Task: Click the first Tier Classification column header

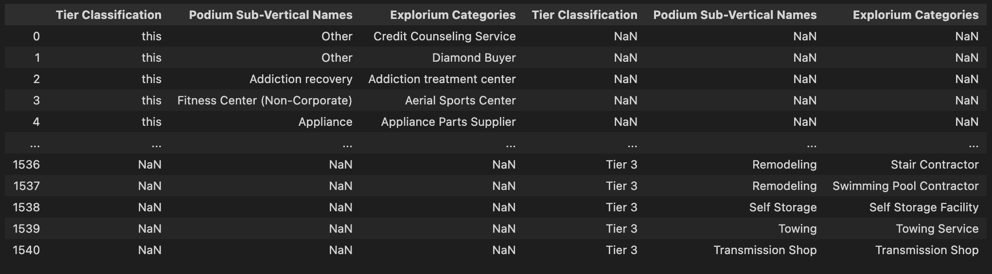Action: 108,15
